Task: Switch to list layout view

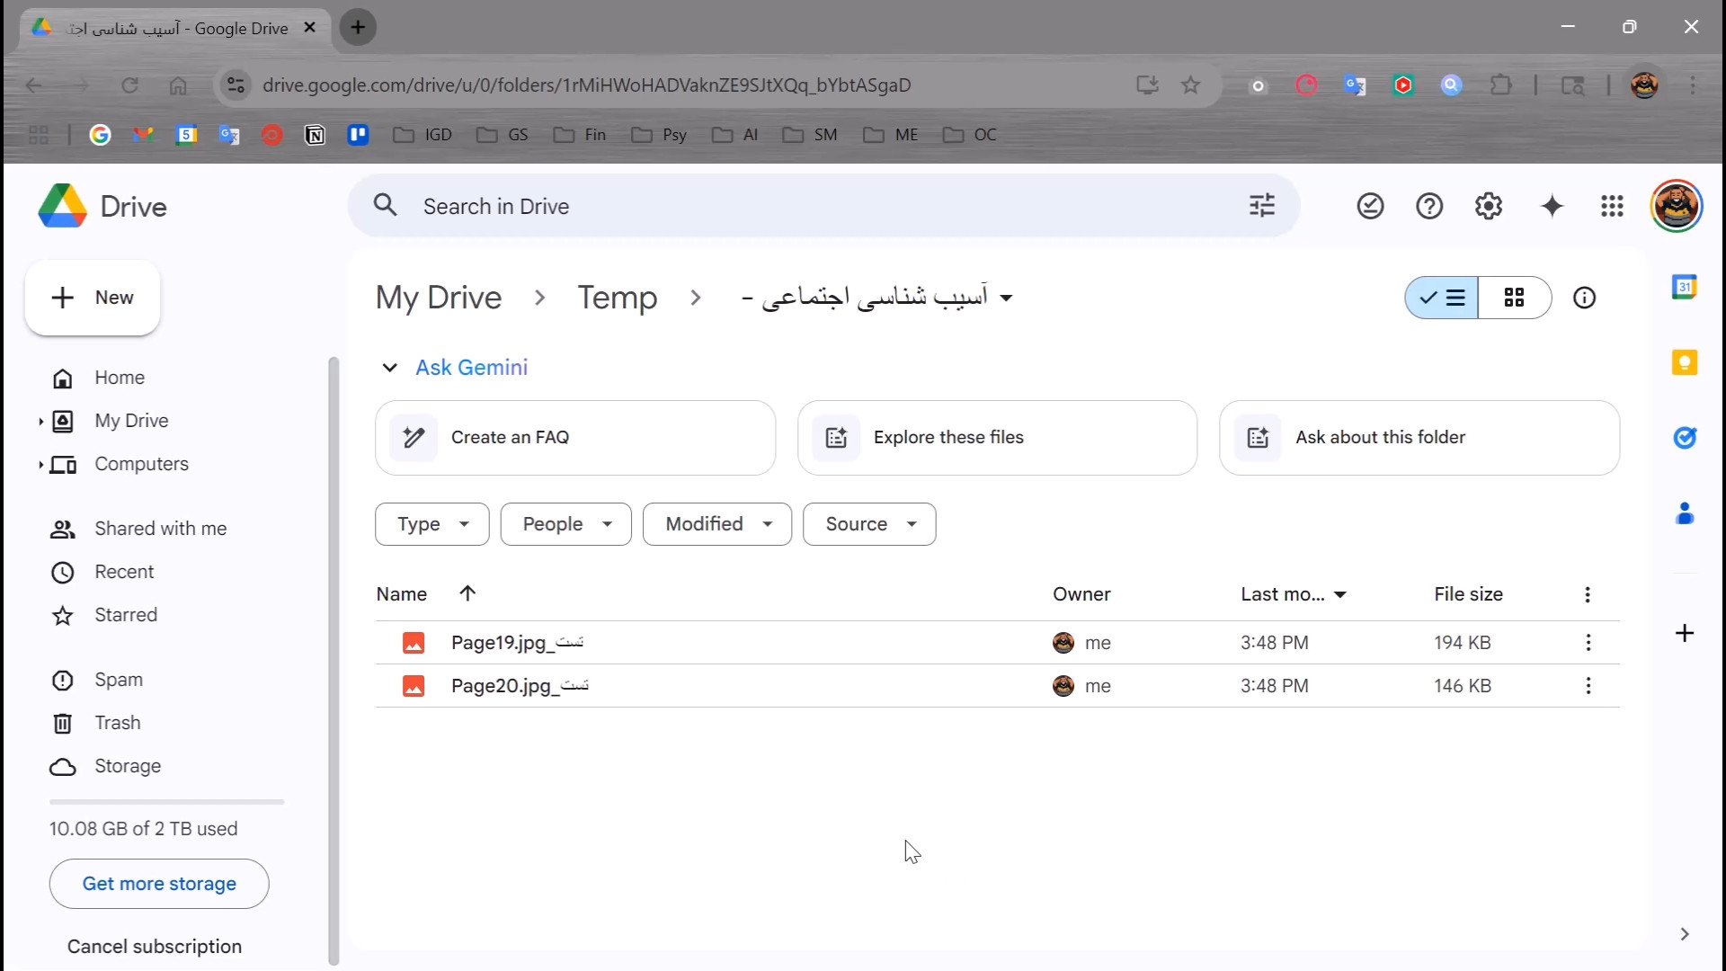Action: [1443, 298]
